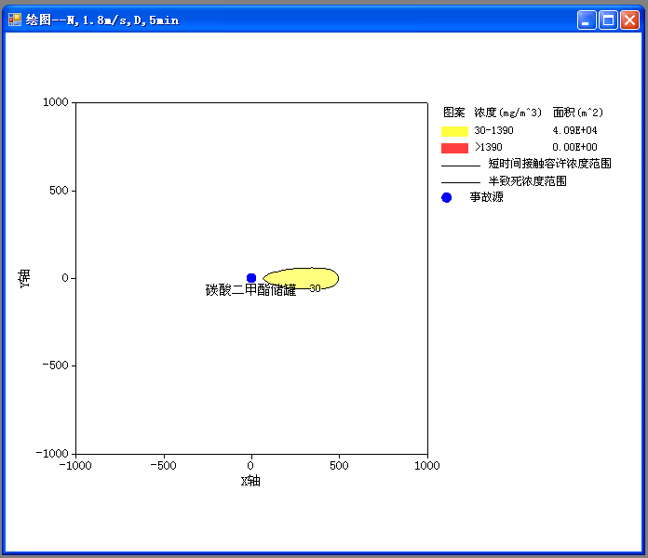Click the legend area value 4.09E+04
Image resolution: width=648 pixels, height=558 pixels.
[x=574, y=130]
